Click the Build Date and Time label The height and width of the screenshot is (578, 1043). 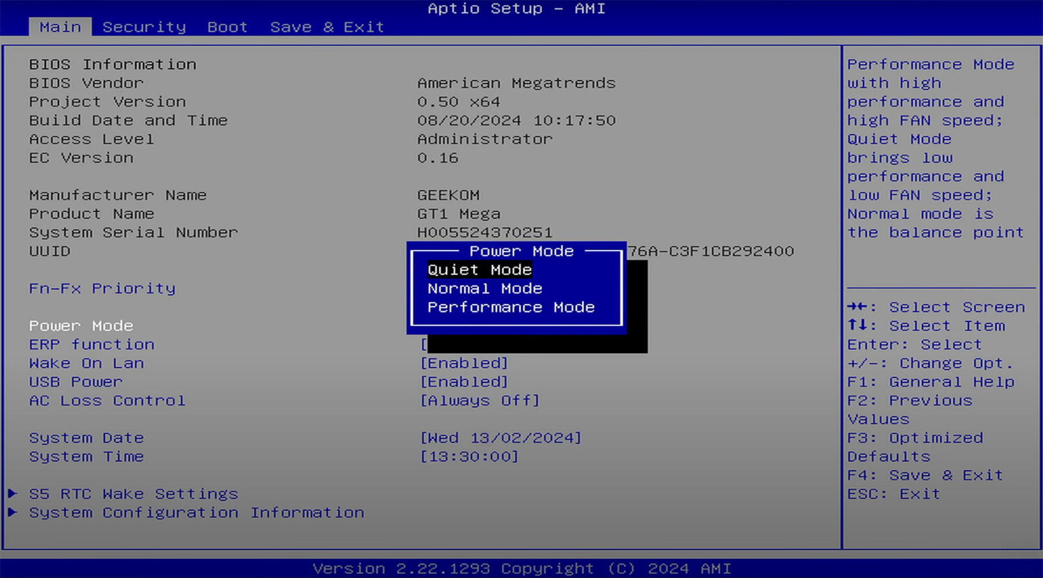129,120
